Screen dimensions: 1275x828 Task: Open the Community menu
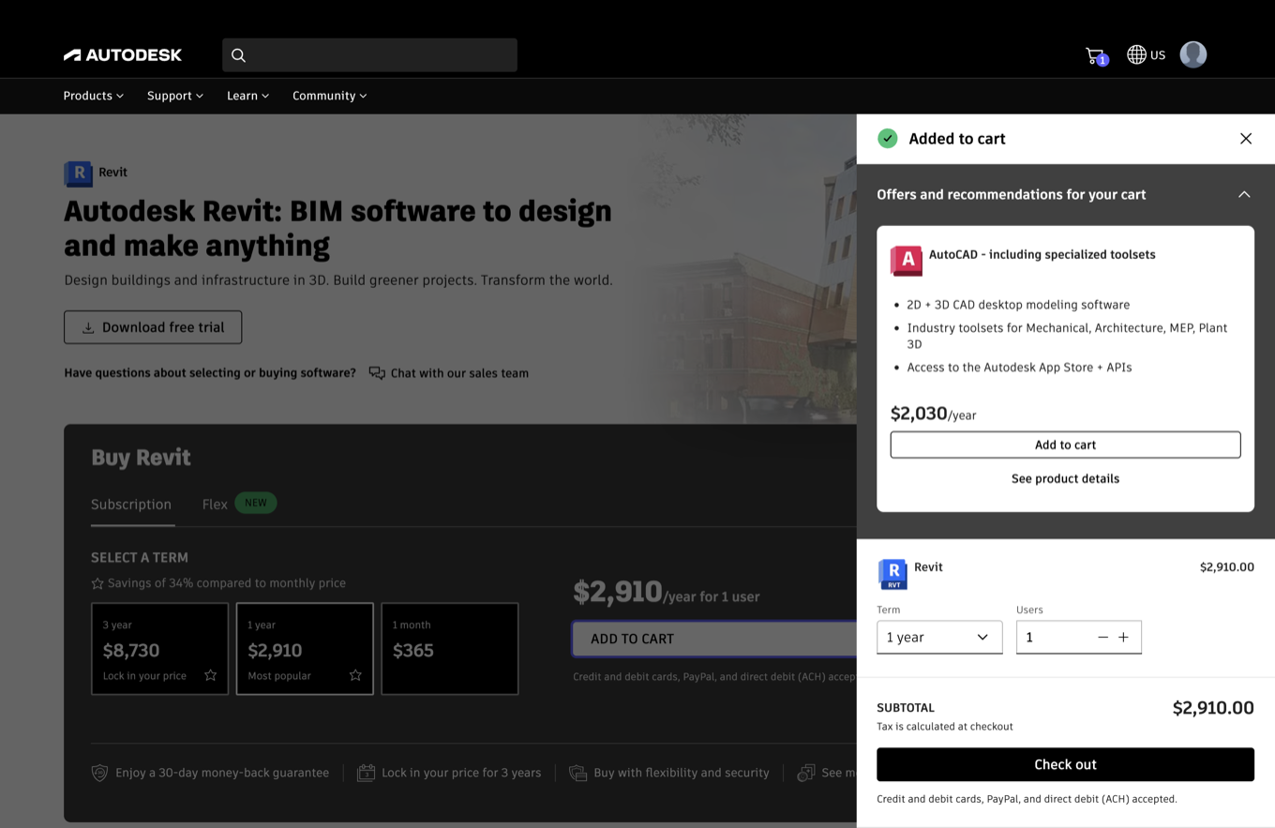point(330,96)
